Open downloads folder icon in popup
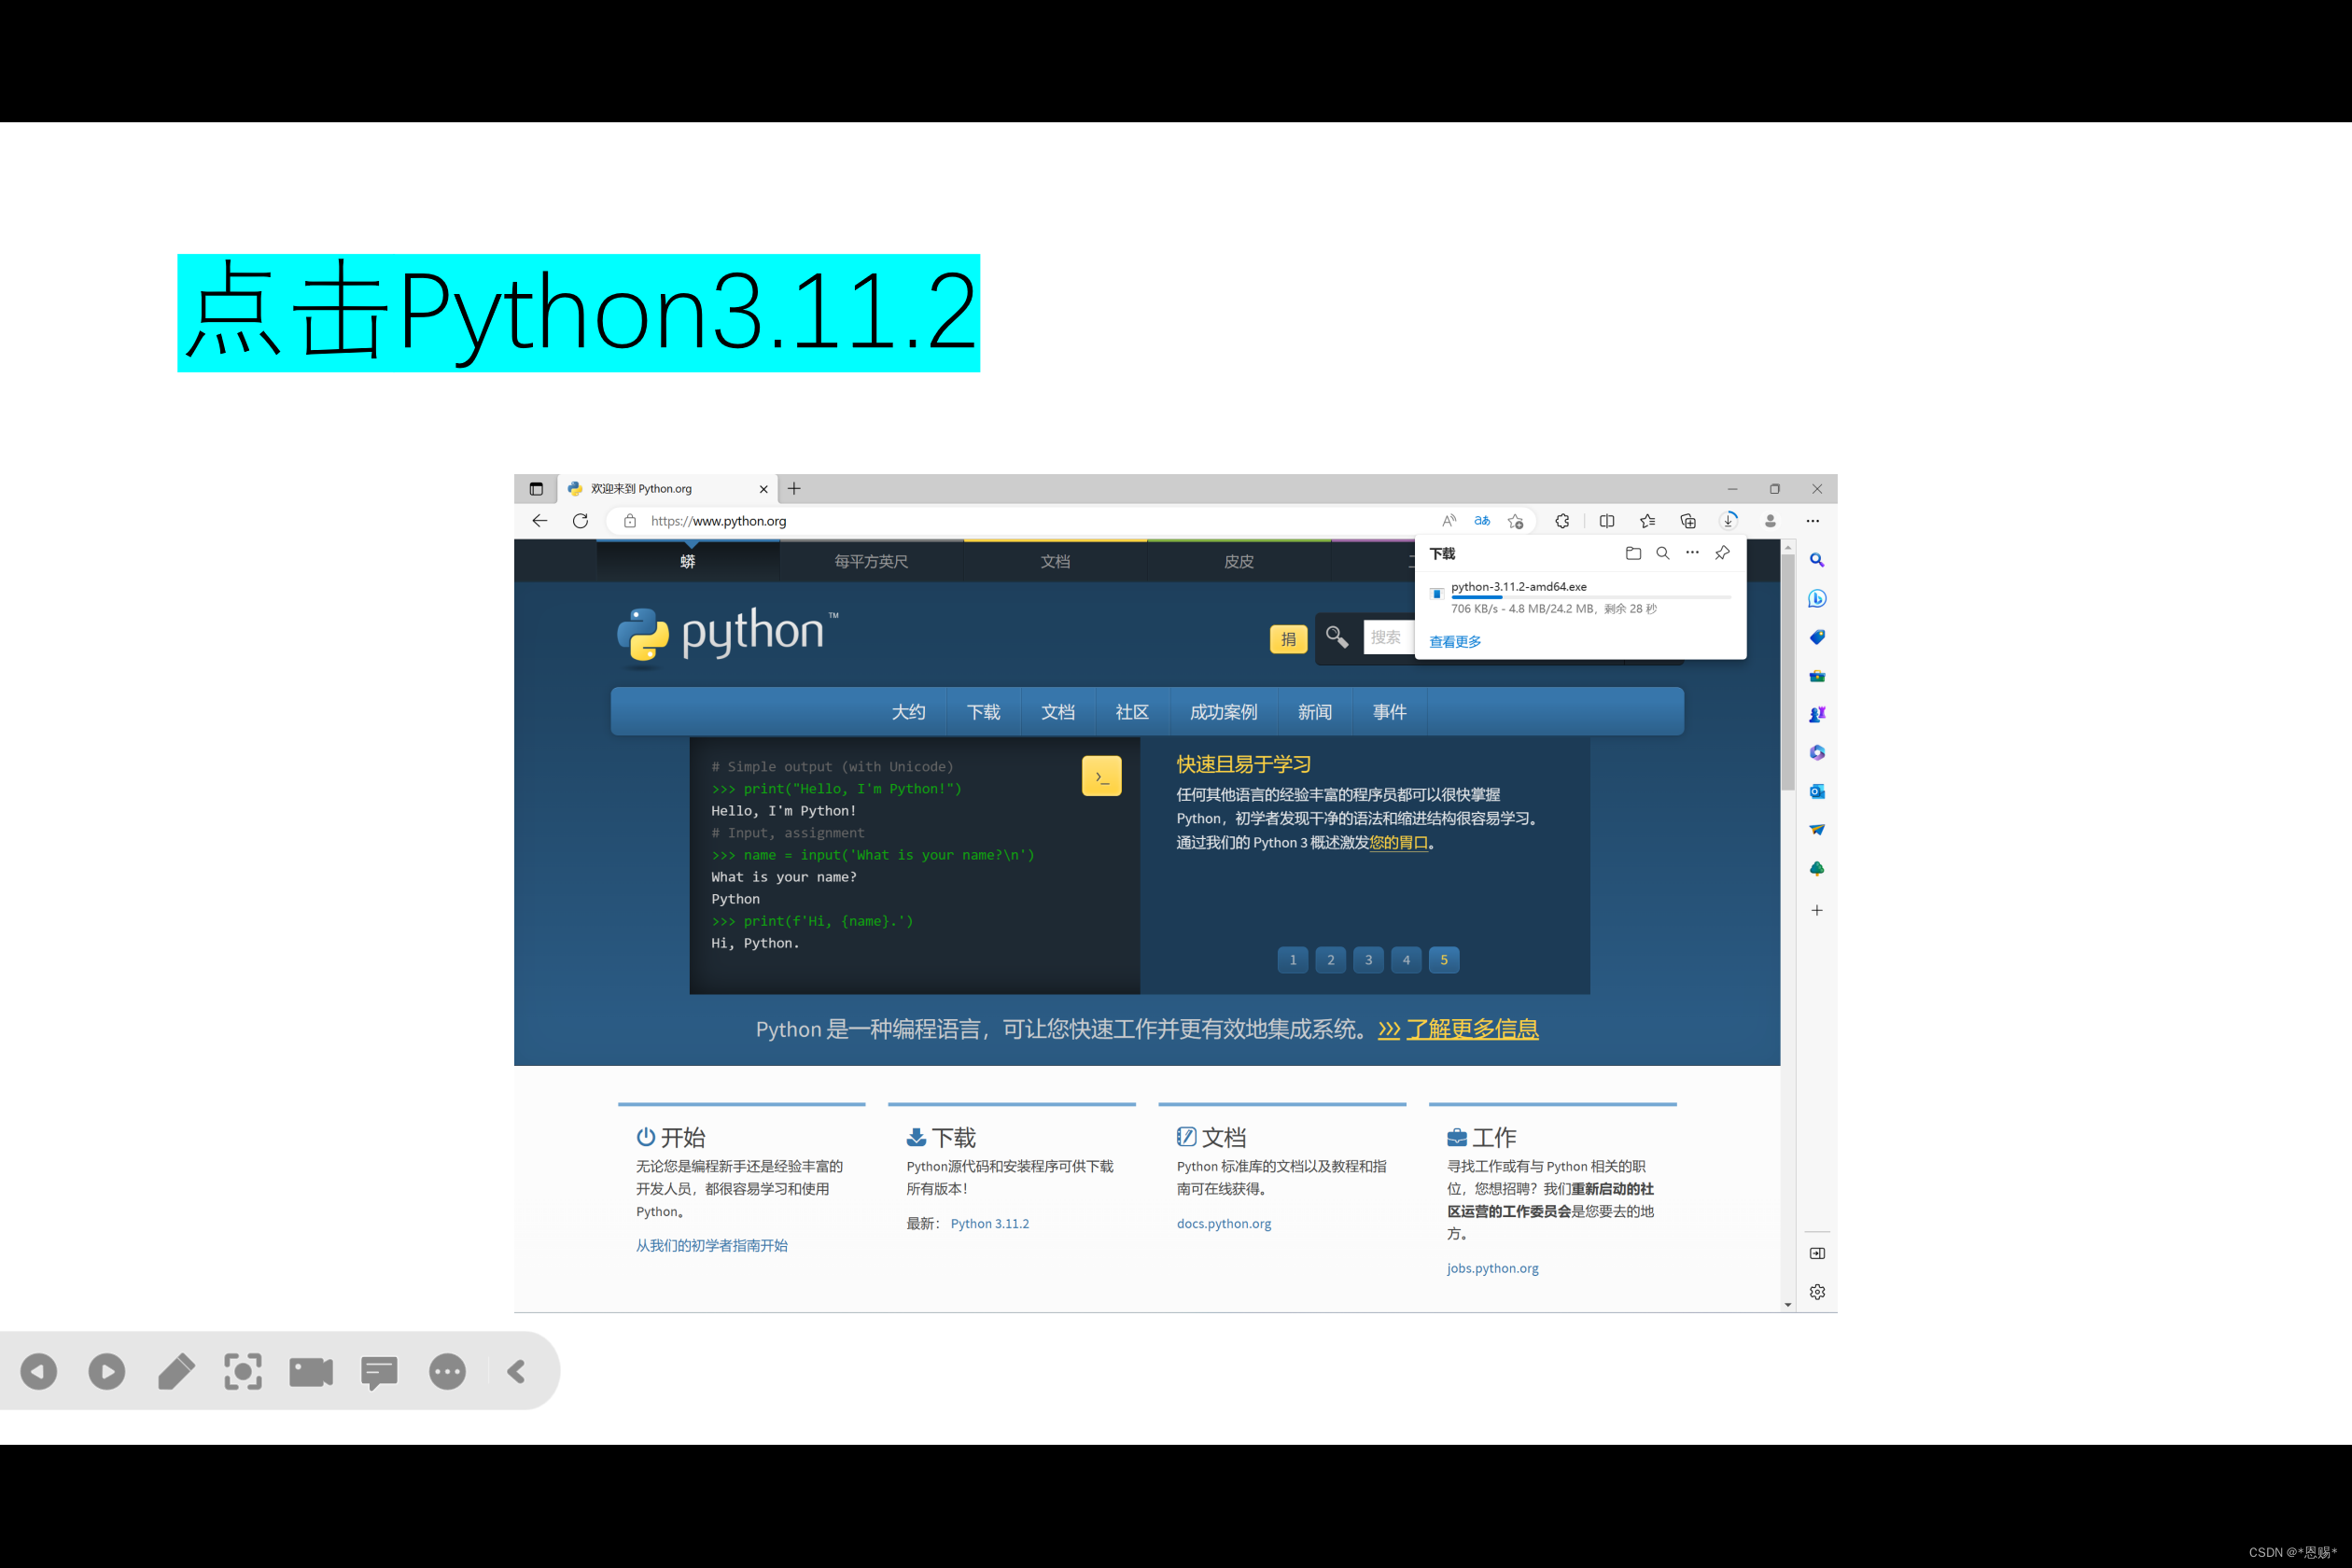Screen dimensions: 2352x1568 tap(1633, 553)
